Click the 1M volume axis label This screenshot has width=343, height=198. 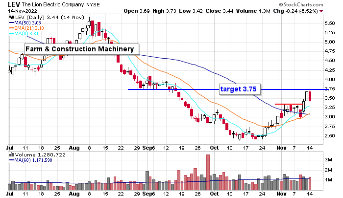click(328, 180)
